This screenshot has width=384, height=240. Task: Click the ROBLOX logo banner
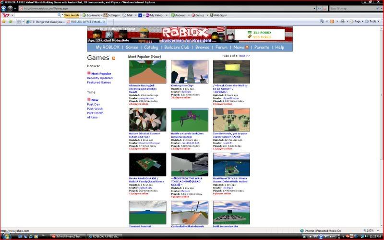pos(186,33)
